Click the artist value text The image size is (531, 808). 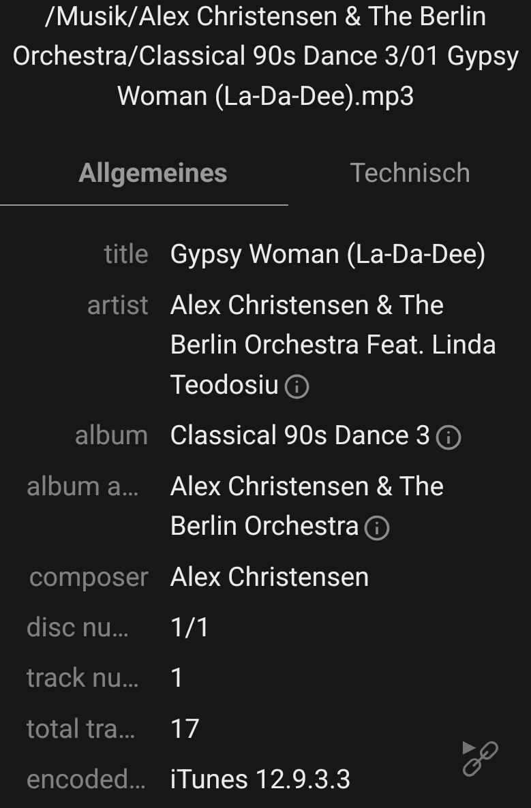click(333, 345)
